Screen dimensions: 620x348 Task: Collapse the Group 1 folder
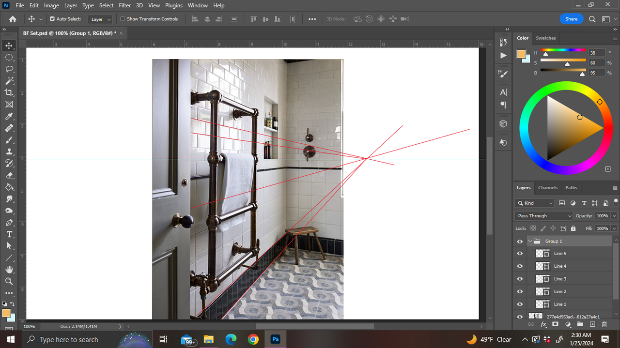530,241
